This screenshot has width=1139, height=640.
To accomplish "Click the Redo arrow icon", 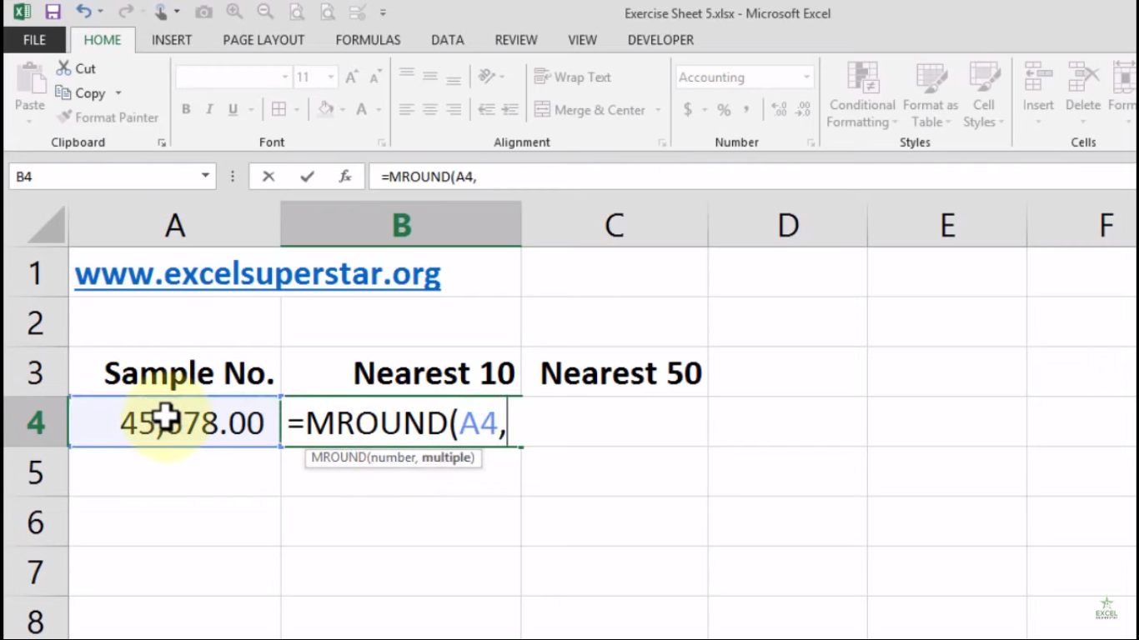I will click(125, 12).
